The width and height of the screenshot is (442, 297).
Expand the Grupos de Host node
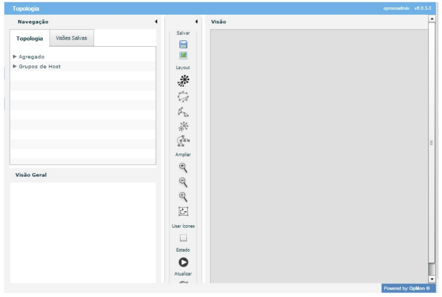pyautogui.click(x=15, y=66)
